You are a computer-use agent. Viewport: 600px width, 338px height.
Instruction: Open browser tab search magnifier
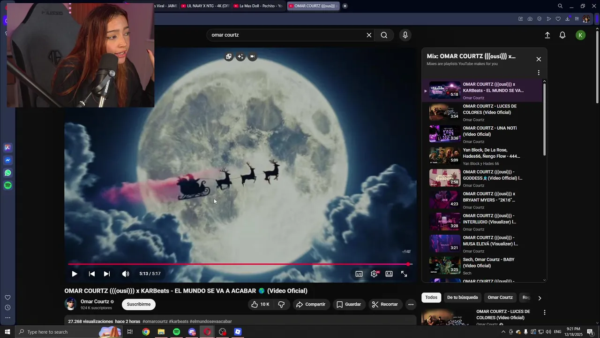[x=560, y=6]
